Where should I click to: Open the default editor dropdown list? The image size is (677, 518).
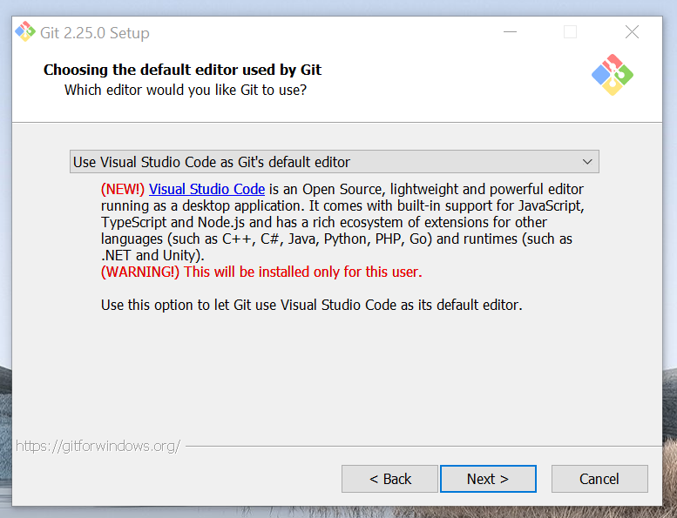pyautogui.click(x=335, y=162)
